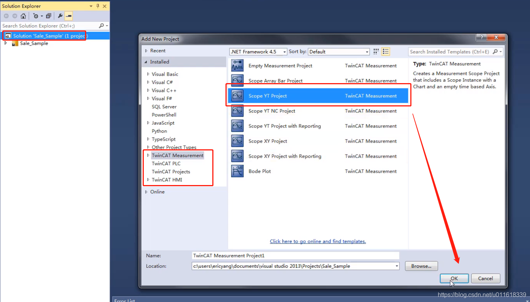Select Visual C# template category
Image resolution: width=530 pixels, height=302 pixels.
point(162,82)
